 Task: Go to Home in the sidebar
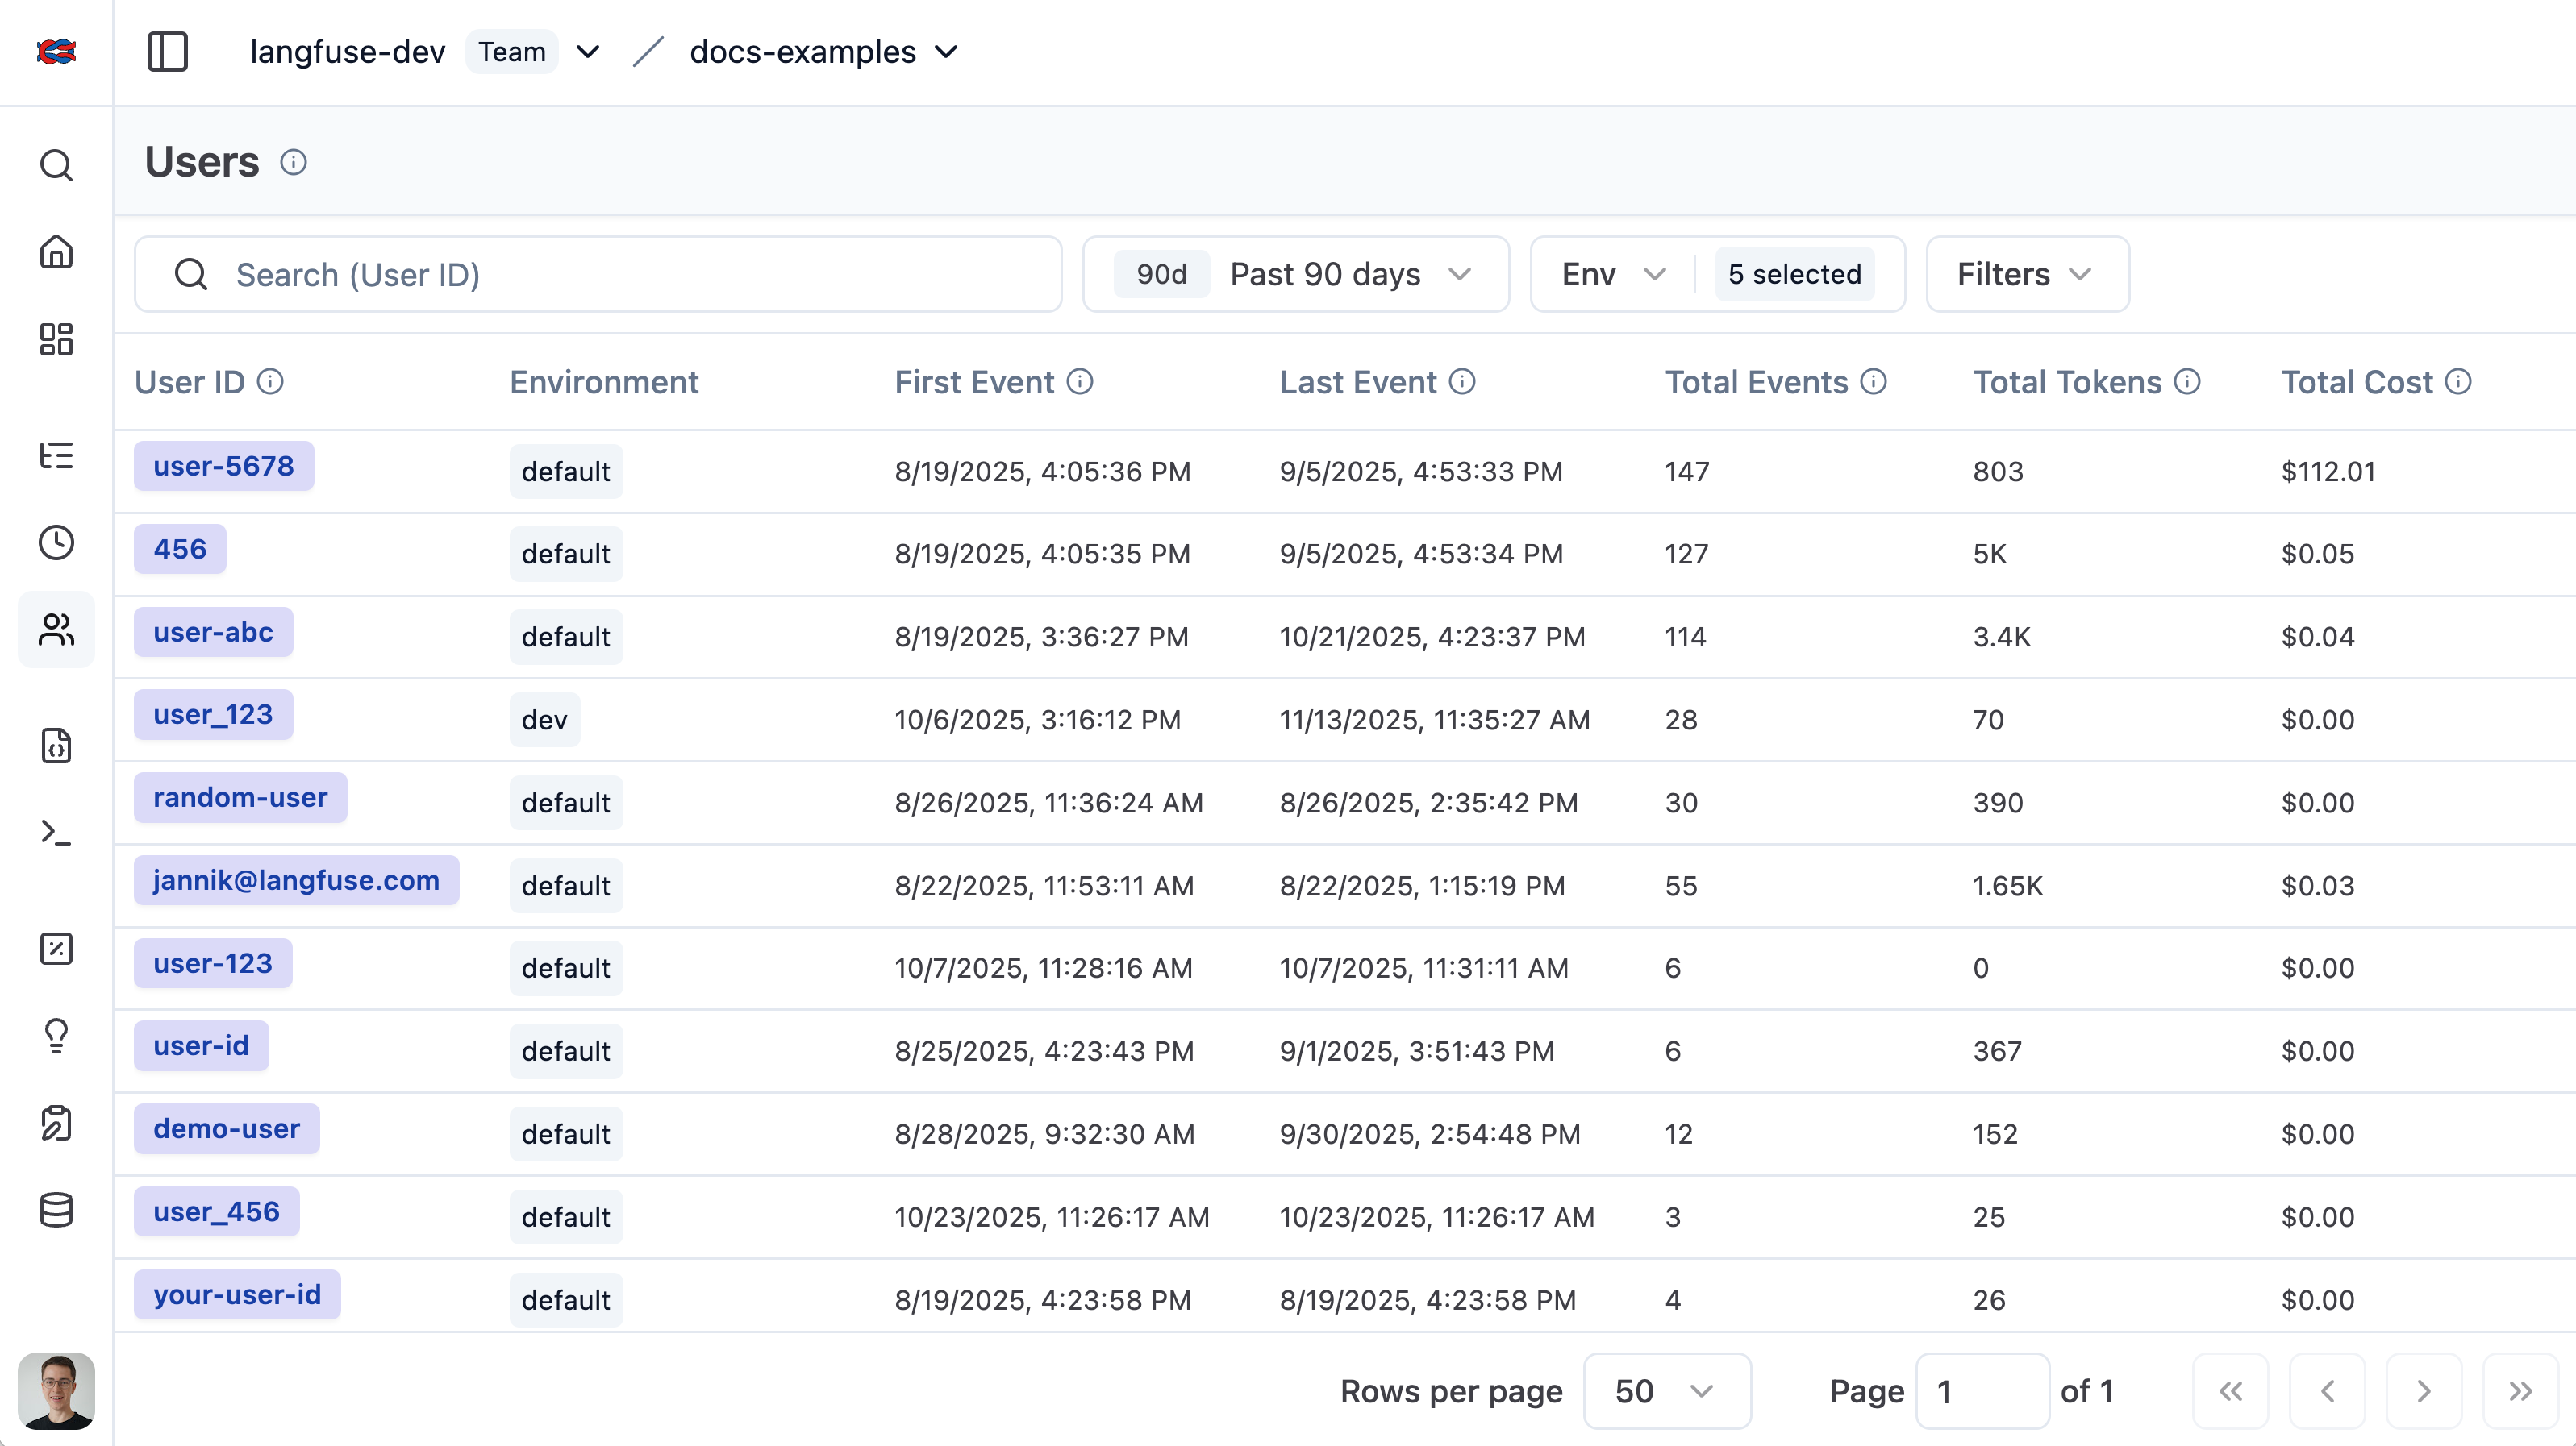tap(56, 251)
